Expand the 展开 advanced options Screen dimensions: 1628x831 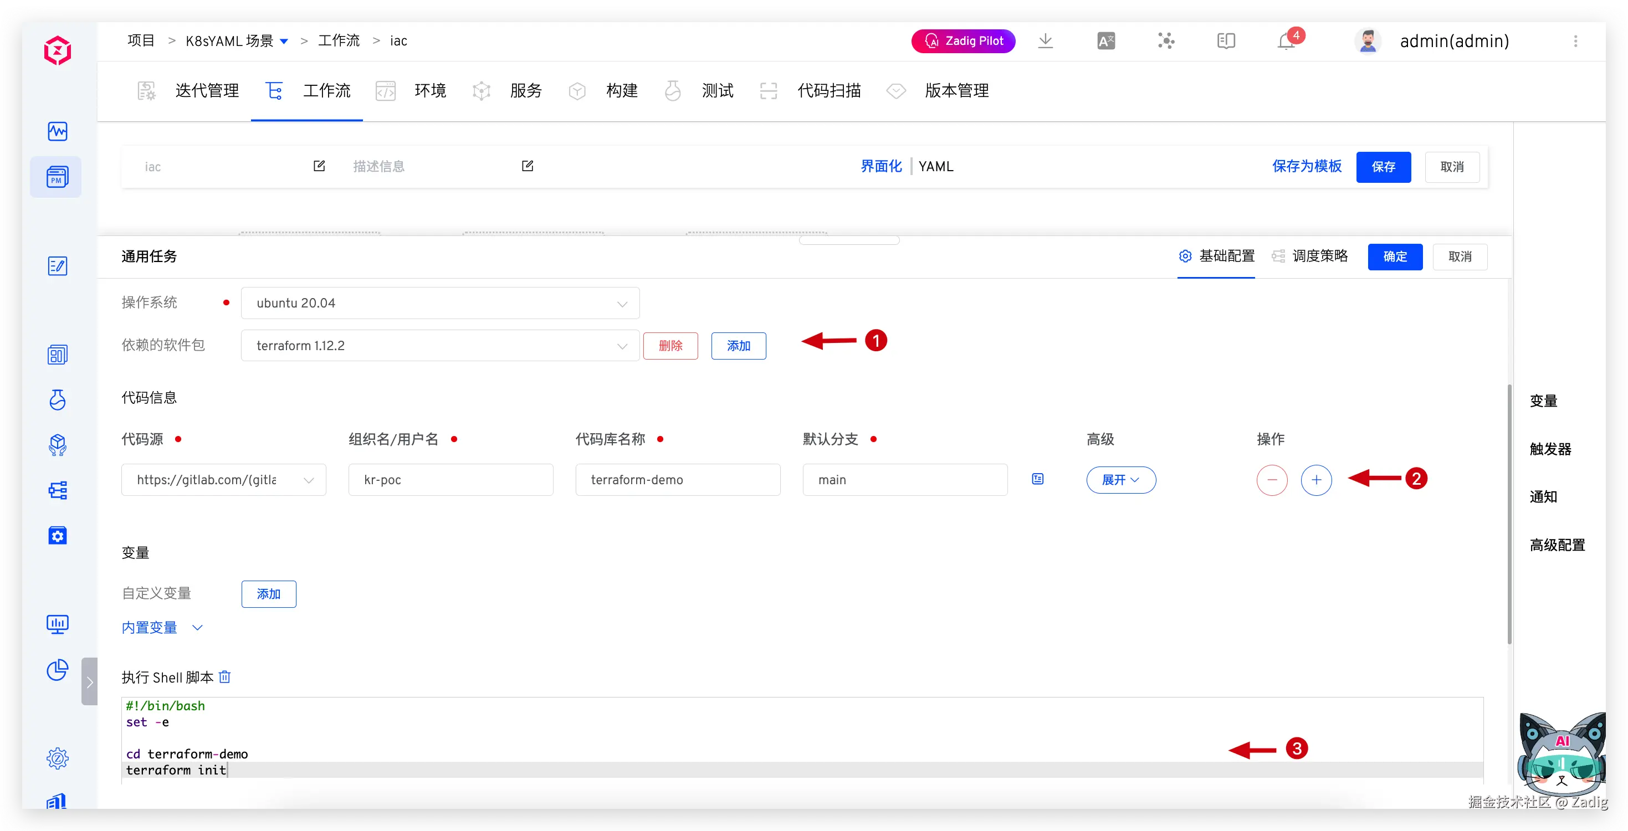coord(1120,480)
